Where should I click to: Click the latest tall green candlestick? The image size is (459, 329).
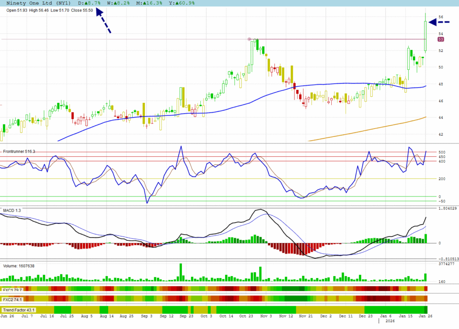[x=425, y=36]
